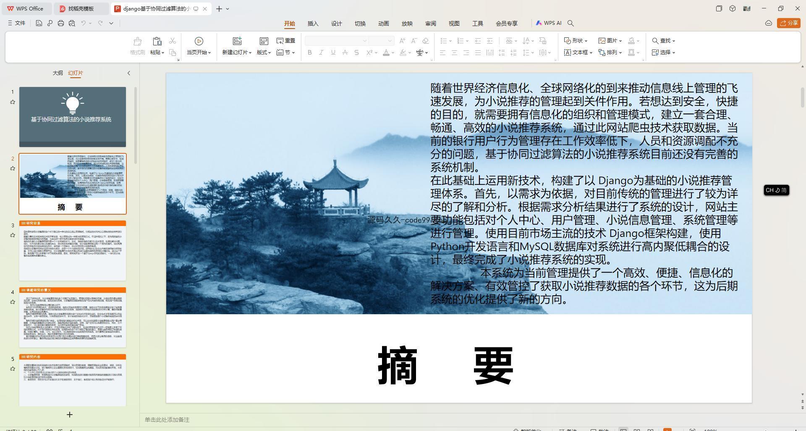This screenshot has height=431, width=806.
Task: Select slide 1 thumbnail
Action: (73, 117)
